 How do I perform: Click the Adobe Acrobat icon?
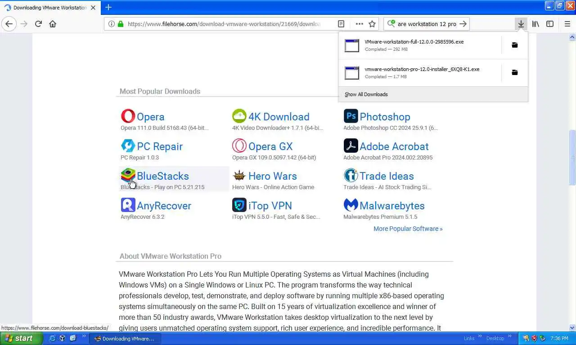point(351,146)
